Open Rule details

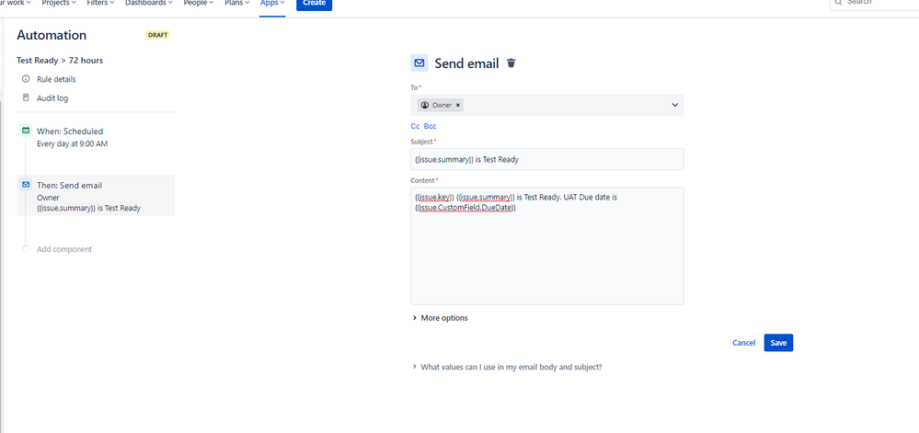pyautogui.click(x=56, y=79)
